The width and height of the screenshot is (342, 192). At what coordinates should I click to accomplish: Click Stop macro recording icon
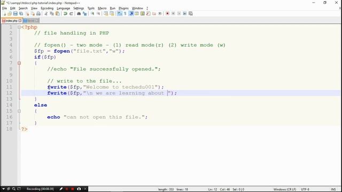[x=173, y=14]
